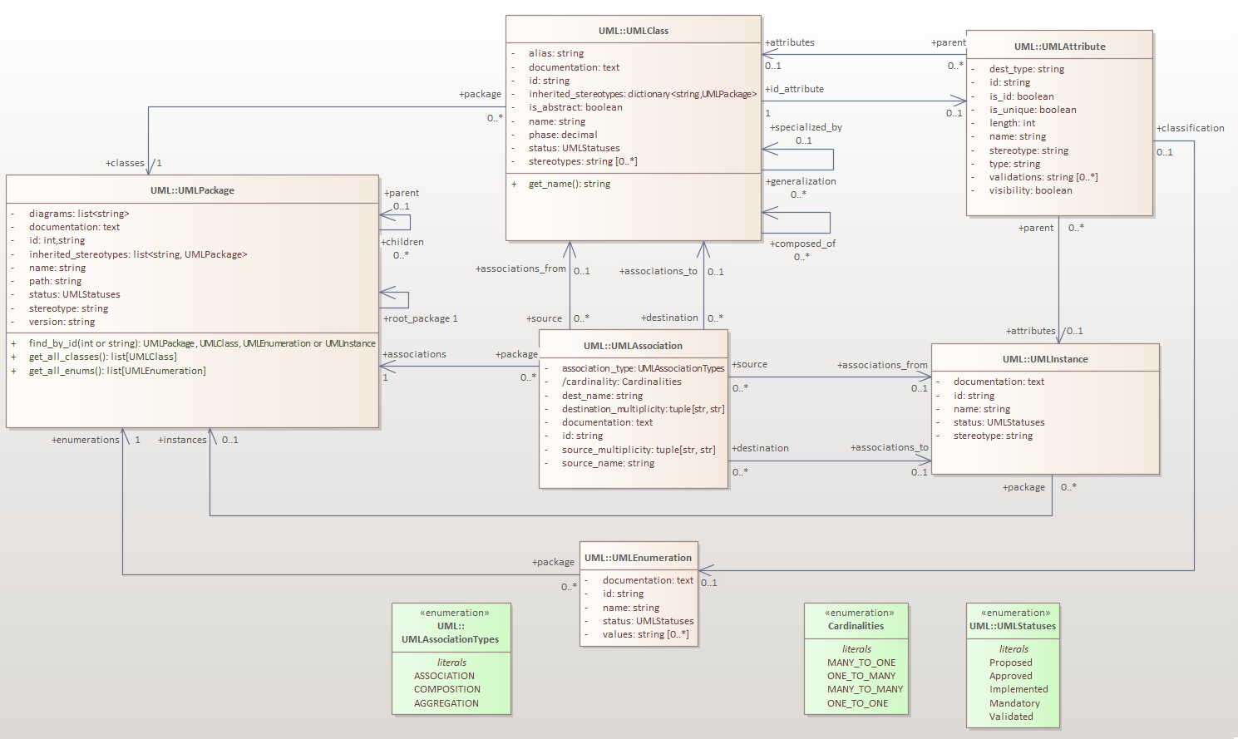Click the (+) marker beside find_by_id operation
The height and width of the screenshot is (739, 1238).
click(13, 342)
